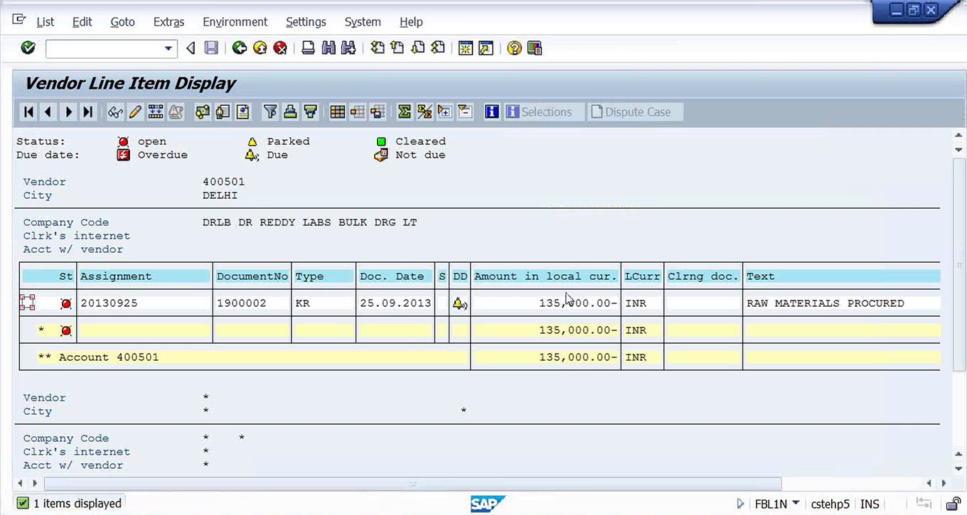Viewport: 967px width, 515px height.
Task: Open Customize Local Layout icon
Action: tap(535, 48)
